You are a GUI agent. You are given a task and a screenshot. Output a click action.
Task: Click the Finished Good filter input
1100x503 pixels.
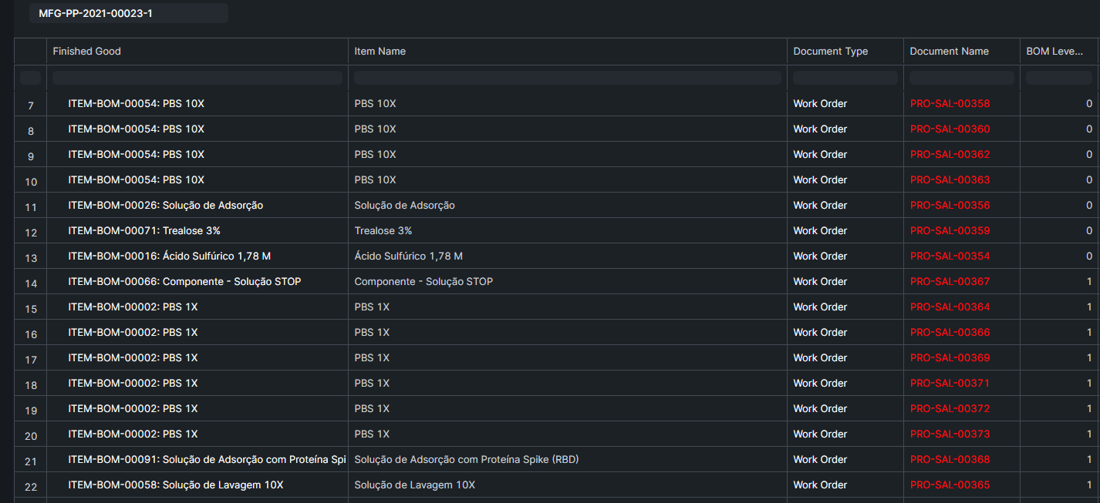(197, 77)
